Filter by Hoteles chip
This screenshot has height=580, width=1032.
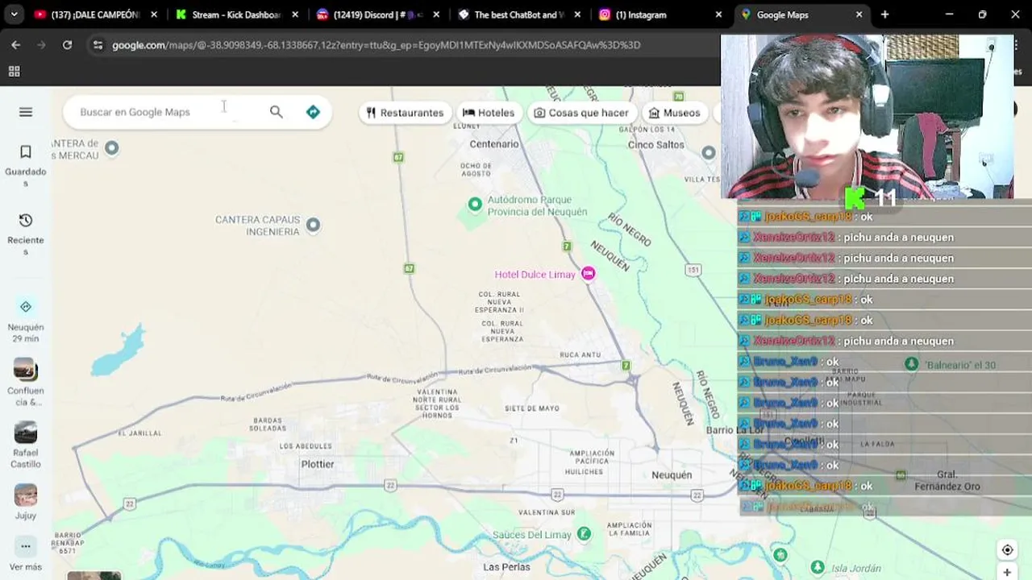coord(489,113)
